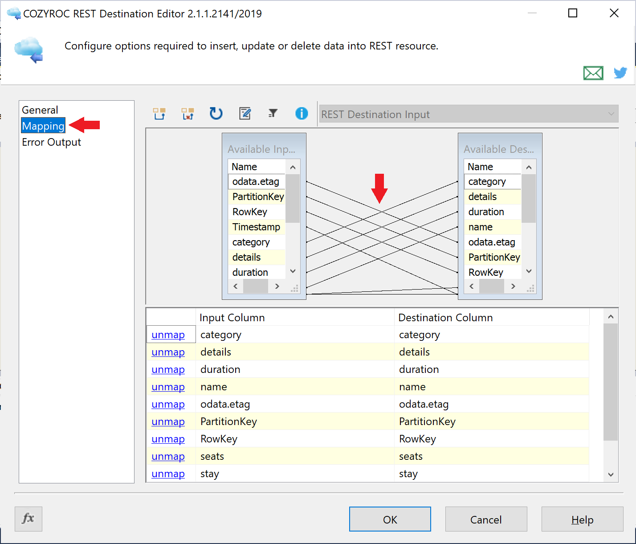Click Name header in Available Input list
The height and width of the screenshot is (544, 636).
pyautogui.click(x=257, y=167)
